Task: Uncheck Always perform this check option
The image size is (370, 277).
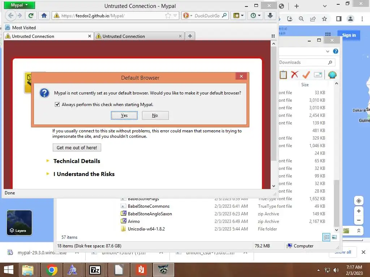Action: pyautogui.click(x=57, y=104)
